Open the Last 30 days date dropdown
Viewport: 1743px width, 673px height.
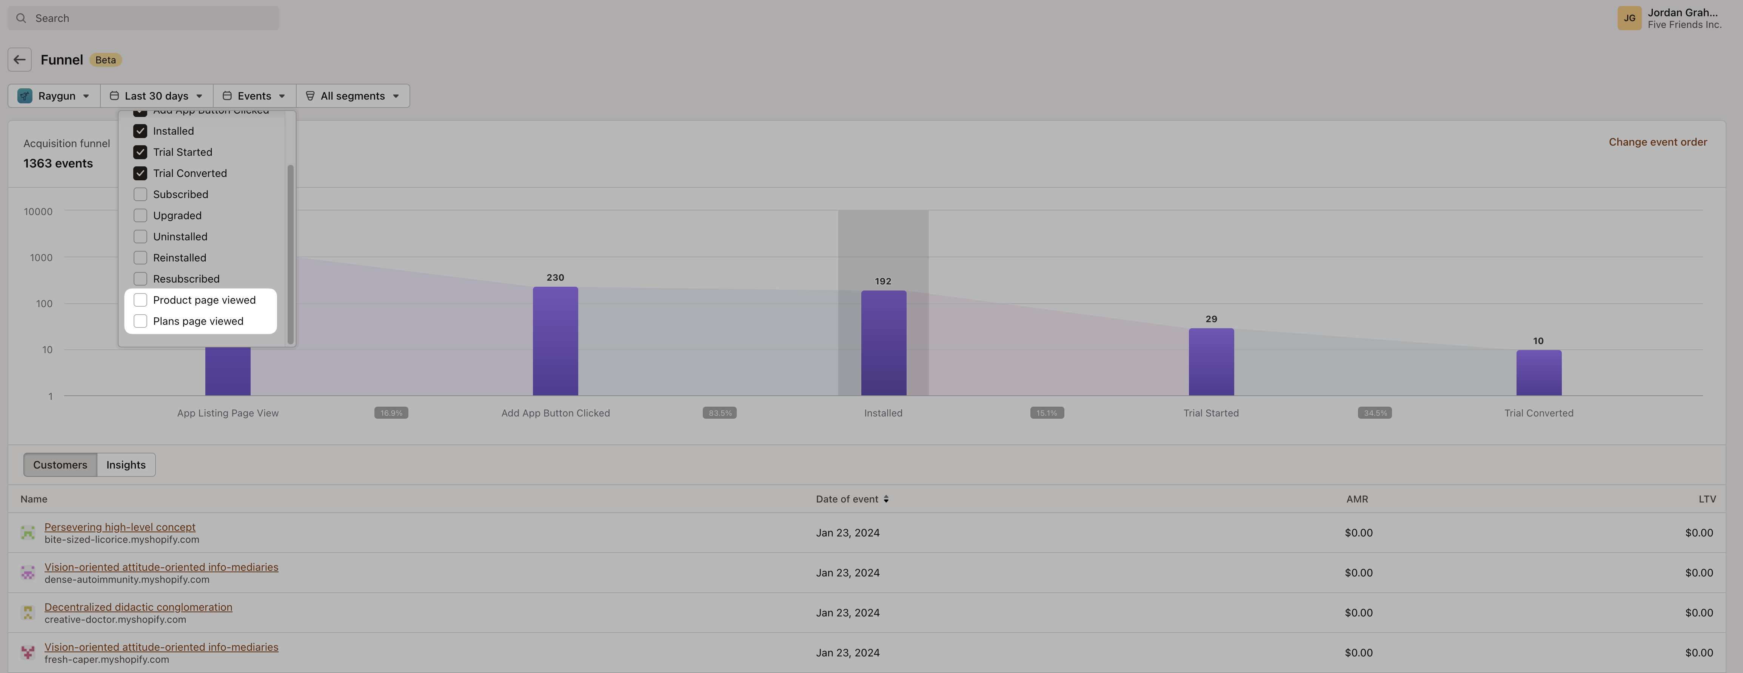point(156,95)
